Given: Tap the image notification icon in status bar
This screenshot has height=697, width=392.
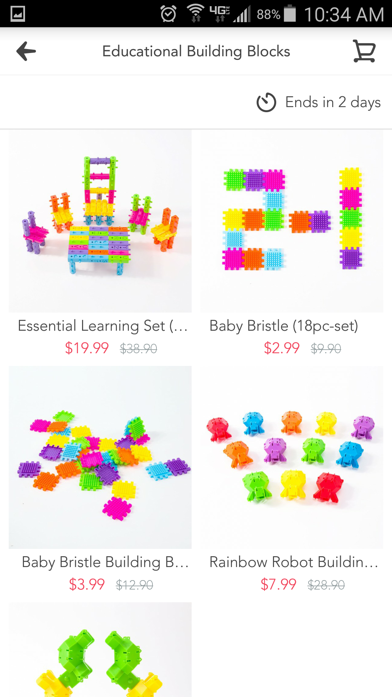Looking at the screenshot, I should click(17, 14).
